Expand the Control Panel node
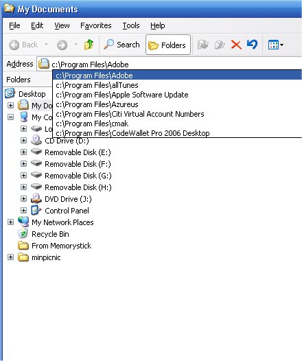 click(23, 211)
